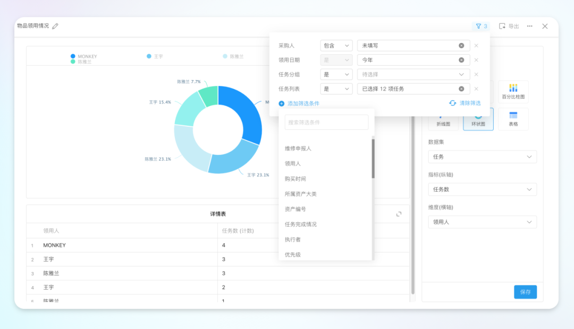Toggle the 王宇 legend item

(x=155, y=56)
